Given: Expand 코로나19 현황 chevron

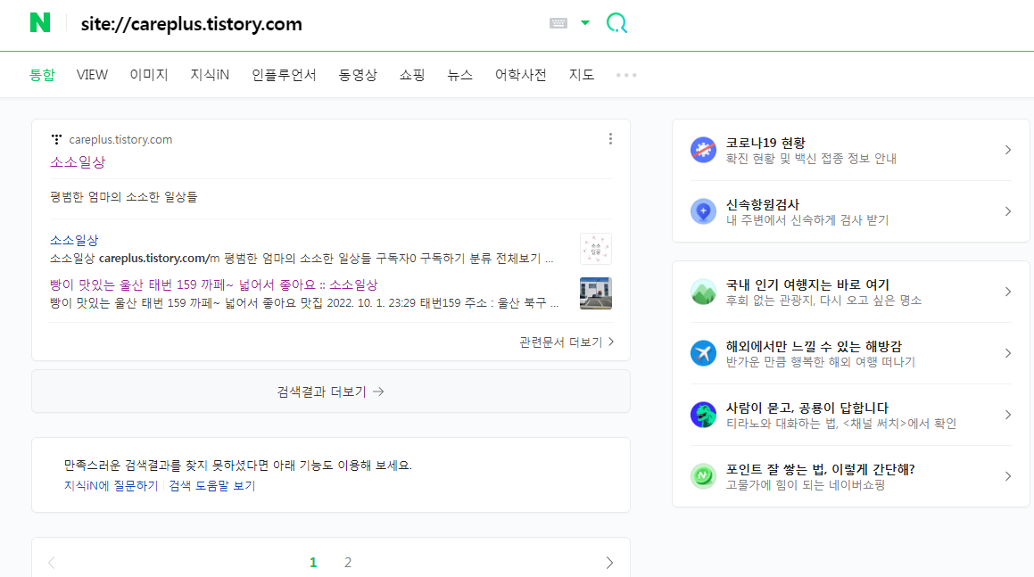Looking at the screenshot, I should (x=1007, y=150).
